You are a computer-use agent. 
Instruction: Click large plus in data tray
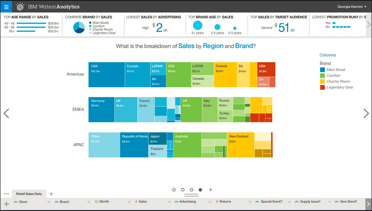[x=6, y=204]
